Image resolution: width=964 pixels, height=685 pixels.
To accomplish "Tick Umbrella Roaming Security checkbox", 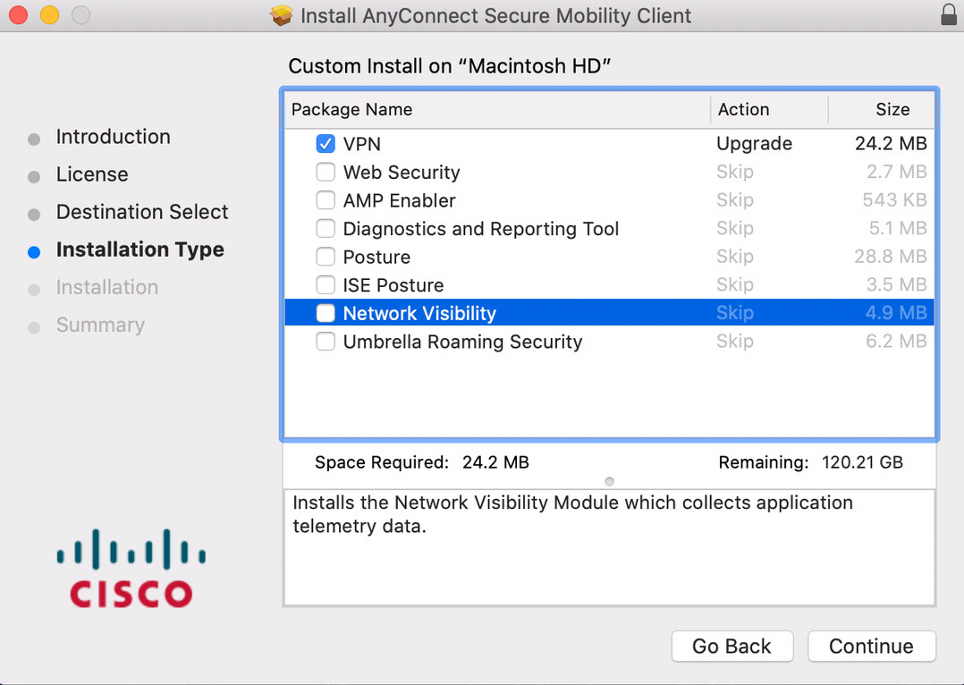I will (x=326, y=342).
